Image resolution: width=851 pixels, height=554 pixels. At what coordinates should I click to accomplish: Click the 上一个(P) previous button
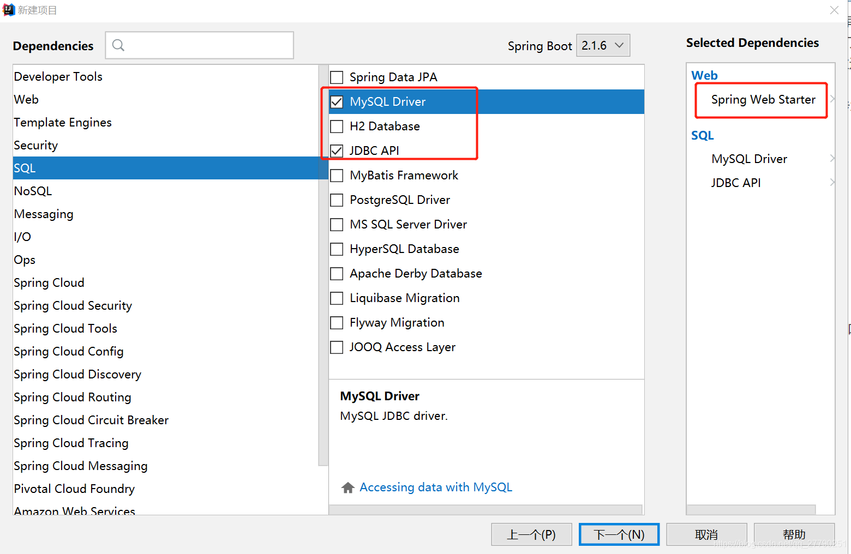click(x=531, y=534)
